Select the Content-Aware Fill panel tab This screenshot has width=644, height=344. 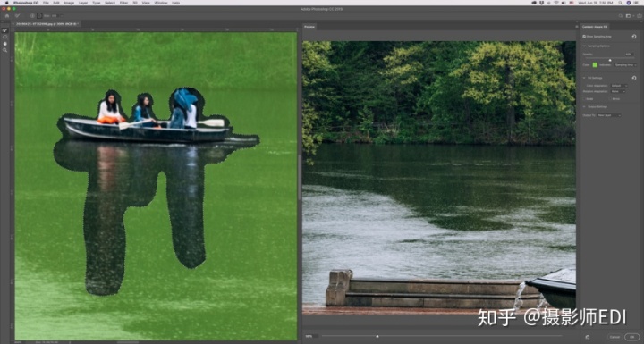coord(595,27)
